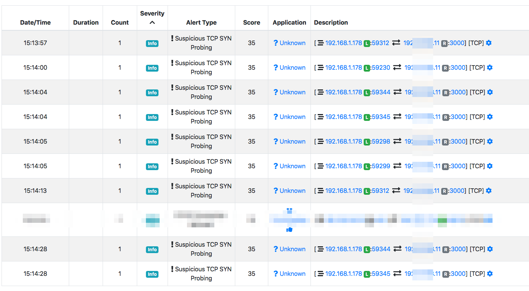Click the flow details bars icon in the 15:13:57 row
This screenshot has width=529, height=291.
[320, 43]
